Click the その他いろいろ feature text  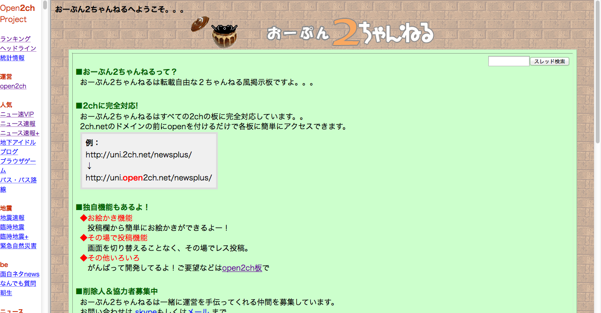[x=110, y=258]
